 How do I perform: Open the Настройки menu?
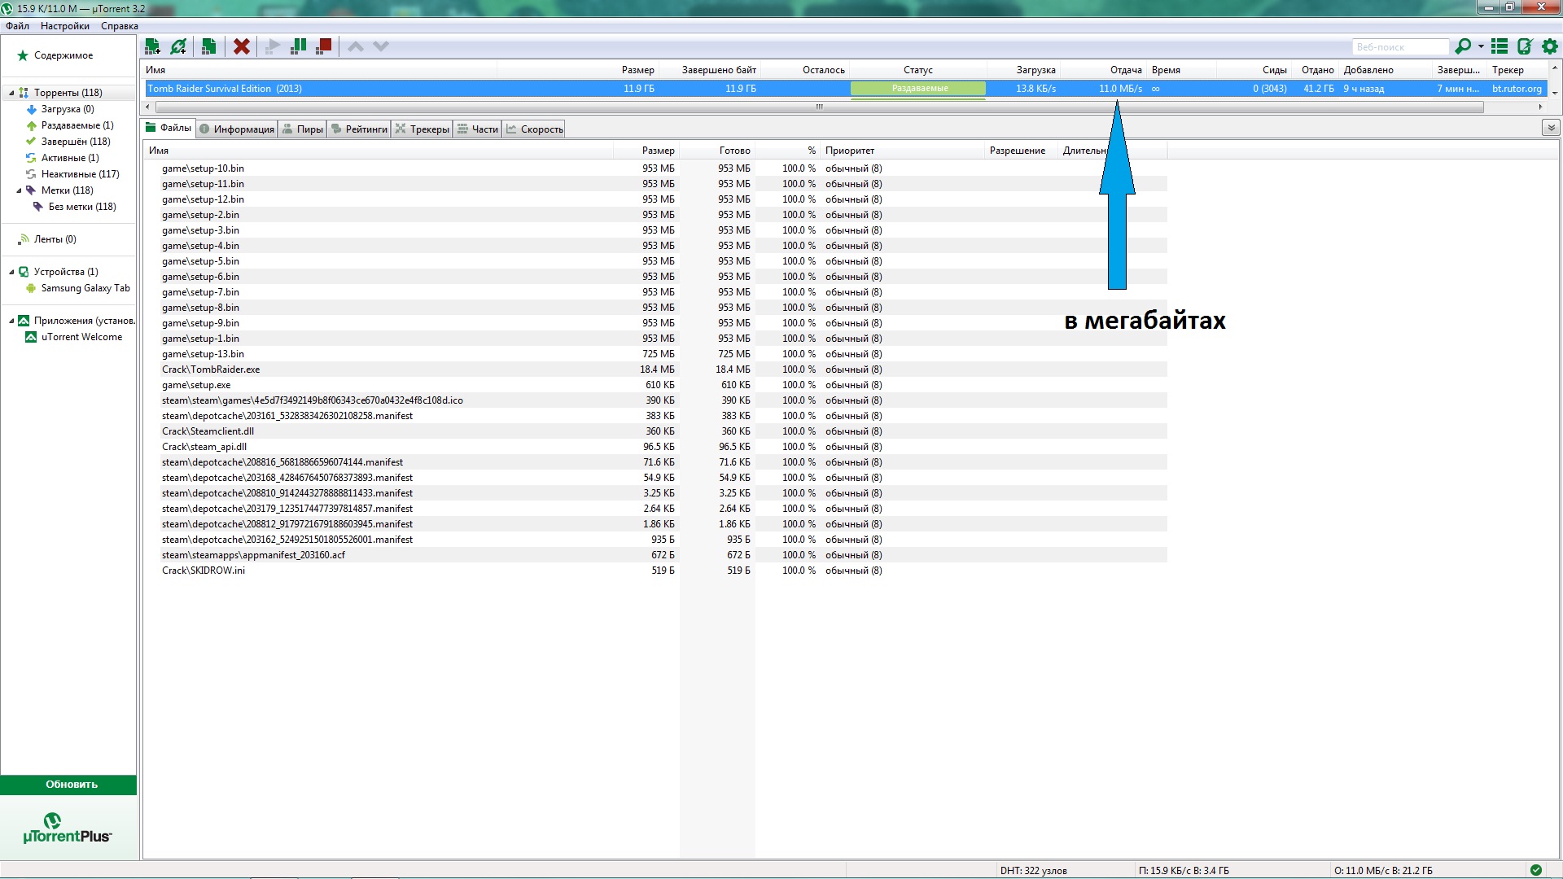tap(65, 26)
